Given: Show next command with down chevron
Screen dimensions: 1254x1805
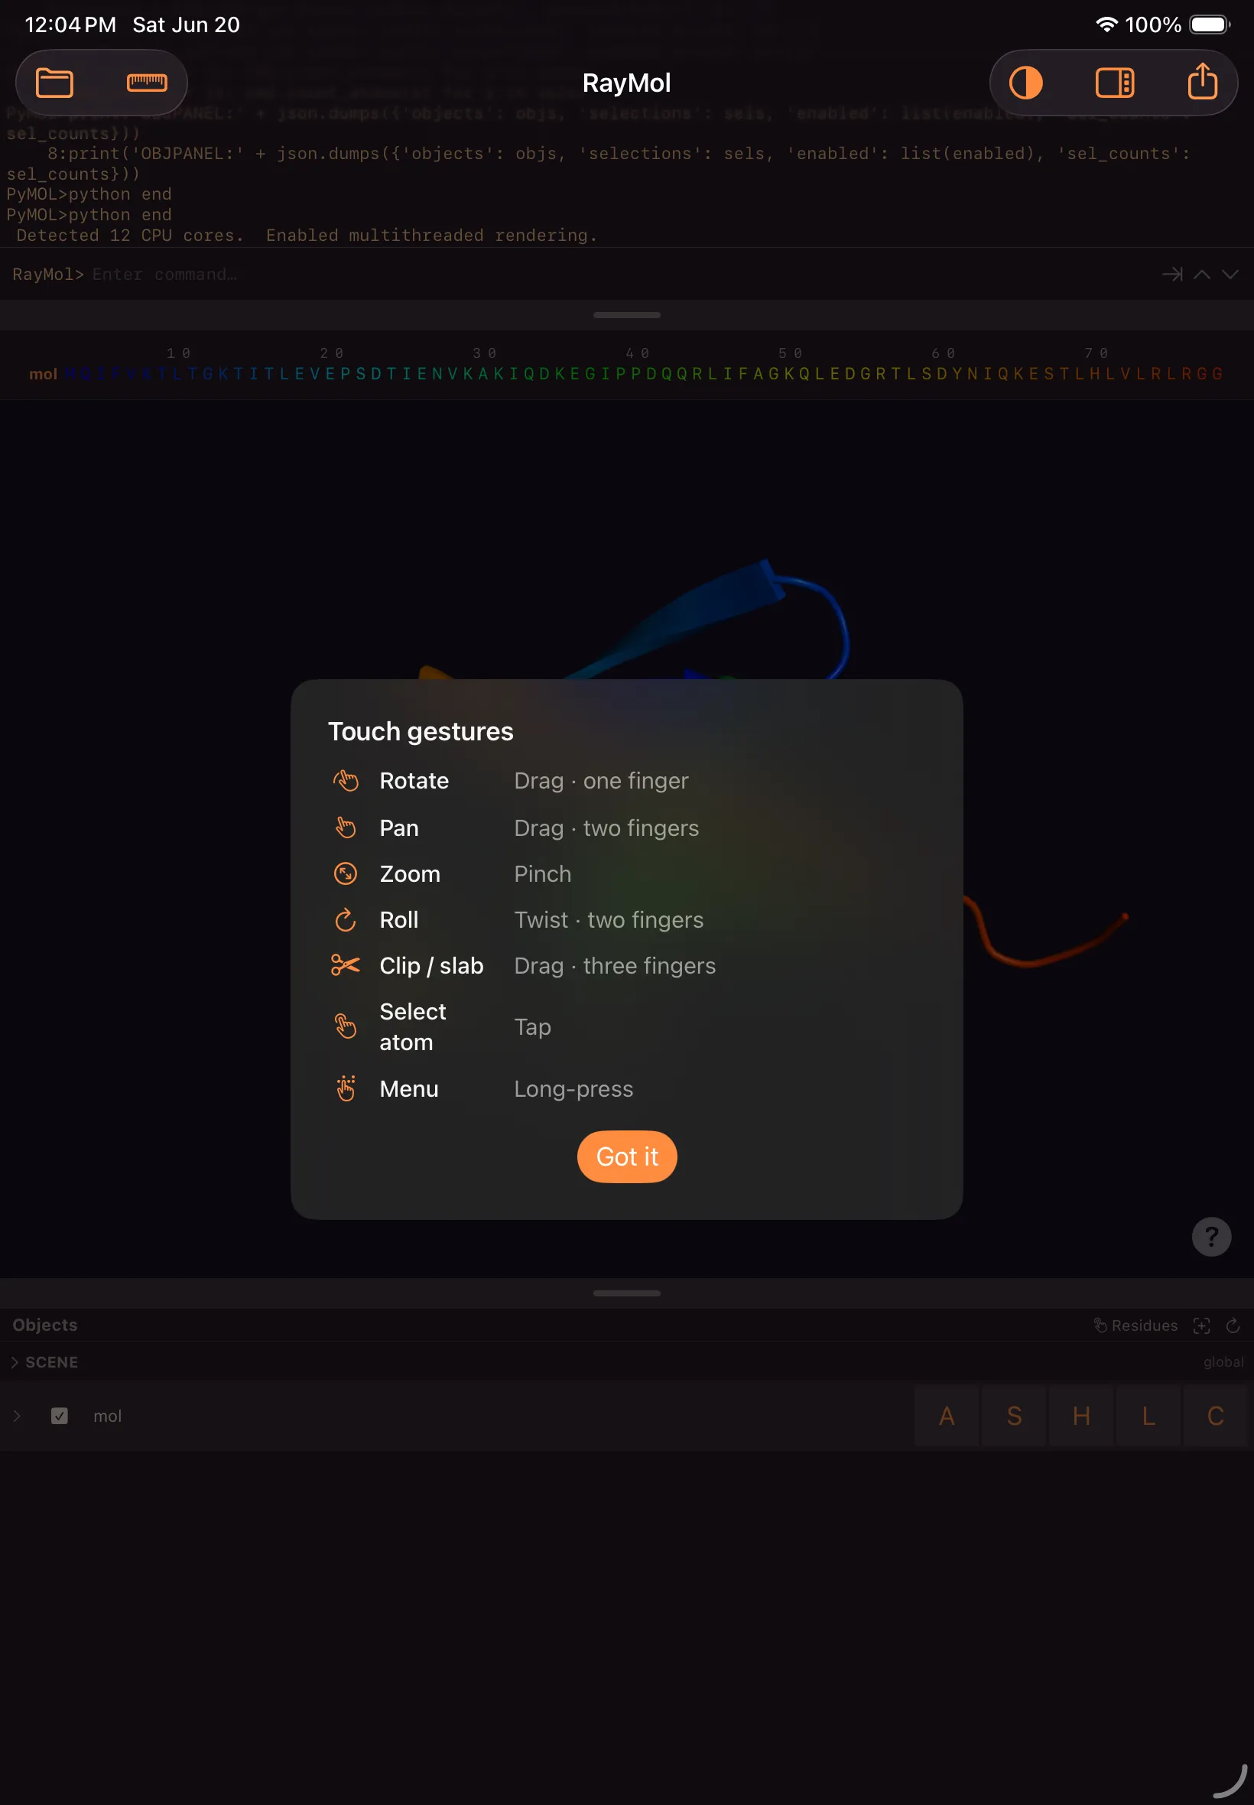Looking at the screenshot, I should (1230, 275).
